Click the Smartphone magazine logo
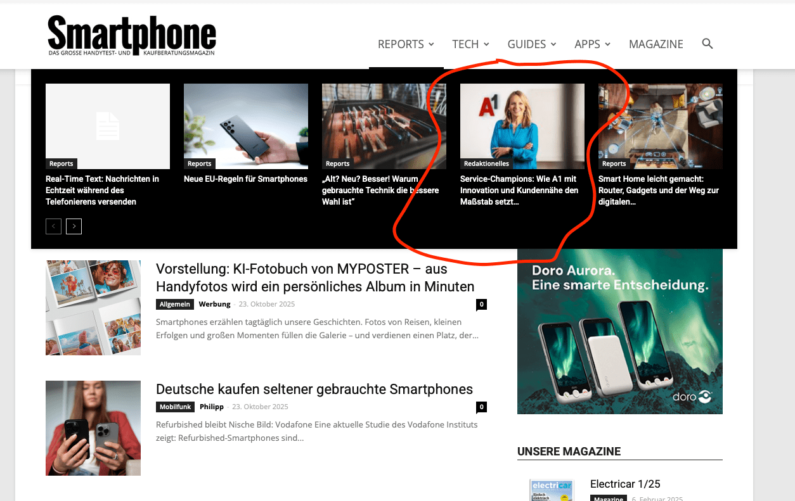795x501 pixels. pos(132,35)
